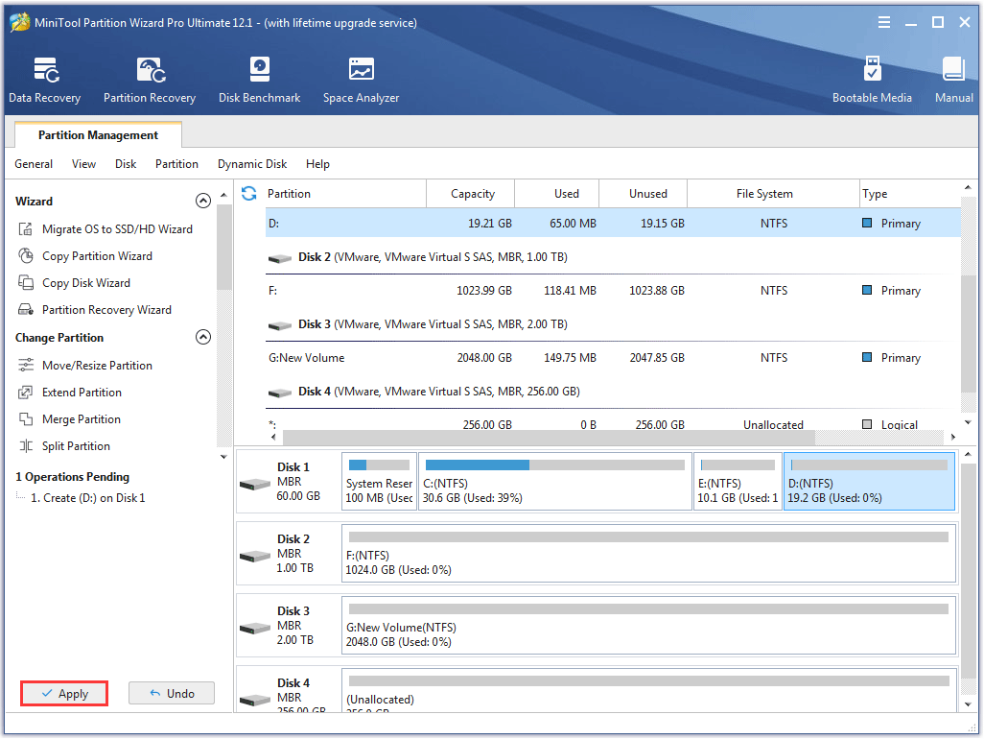Select D: partition row in list

click(613, 224)
